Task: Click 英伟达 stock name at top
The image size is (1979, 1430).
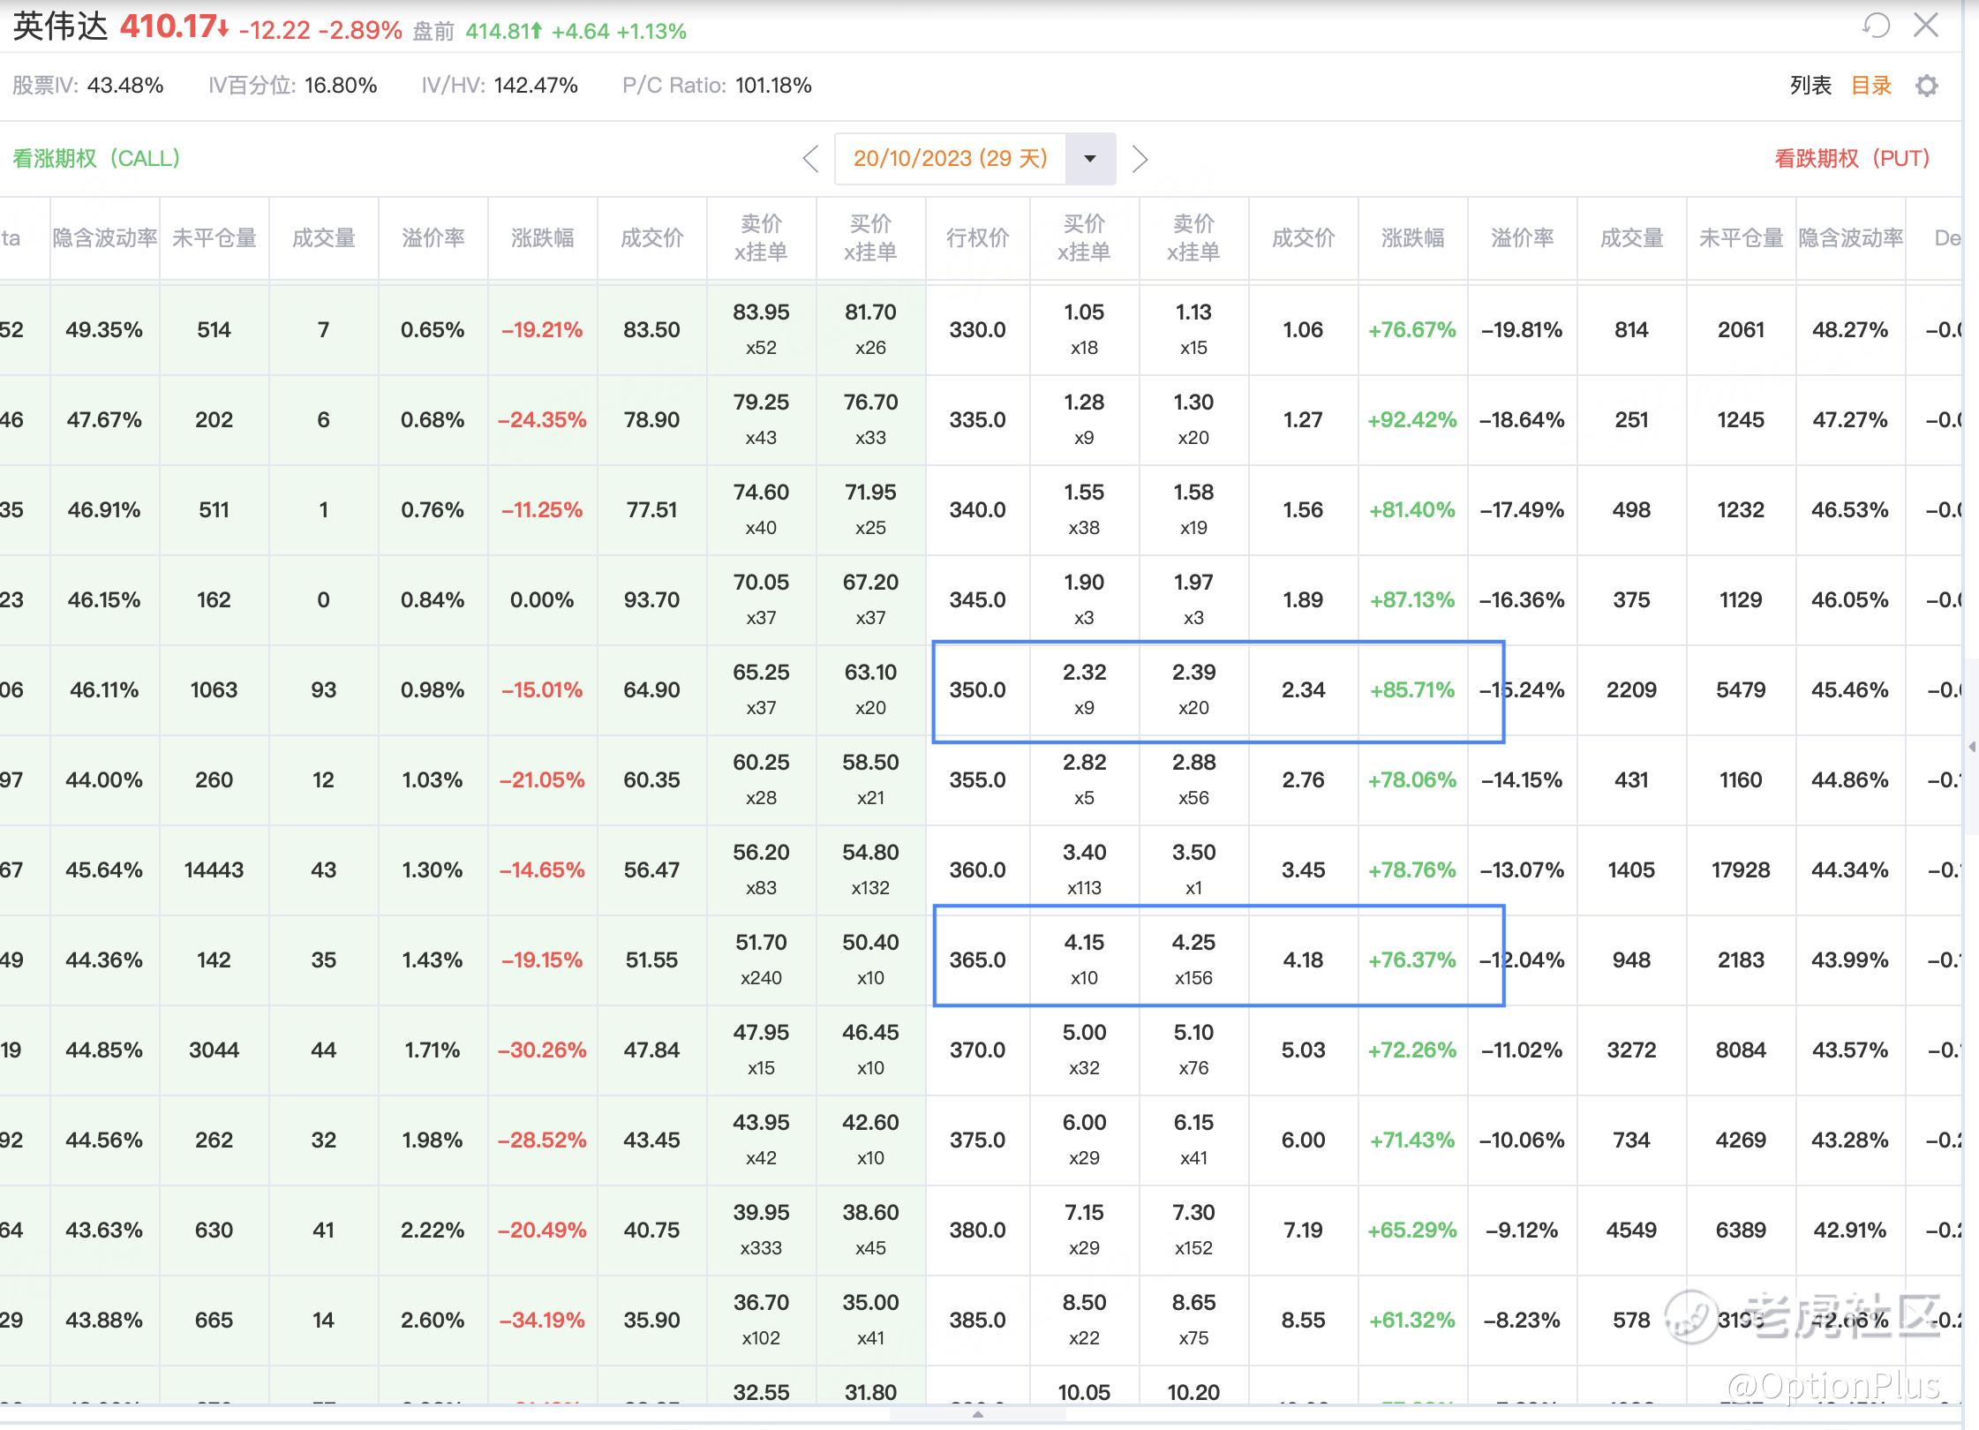Action: click(60, 26)
